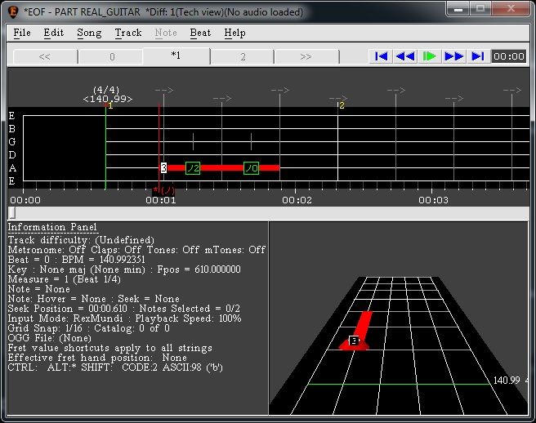This screenshot has height=423, width=536.
Task: Click the fret 3 note in 3D preview
Action: click(x=354, y=341)
